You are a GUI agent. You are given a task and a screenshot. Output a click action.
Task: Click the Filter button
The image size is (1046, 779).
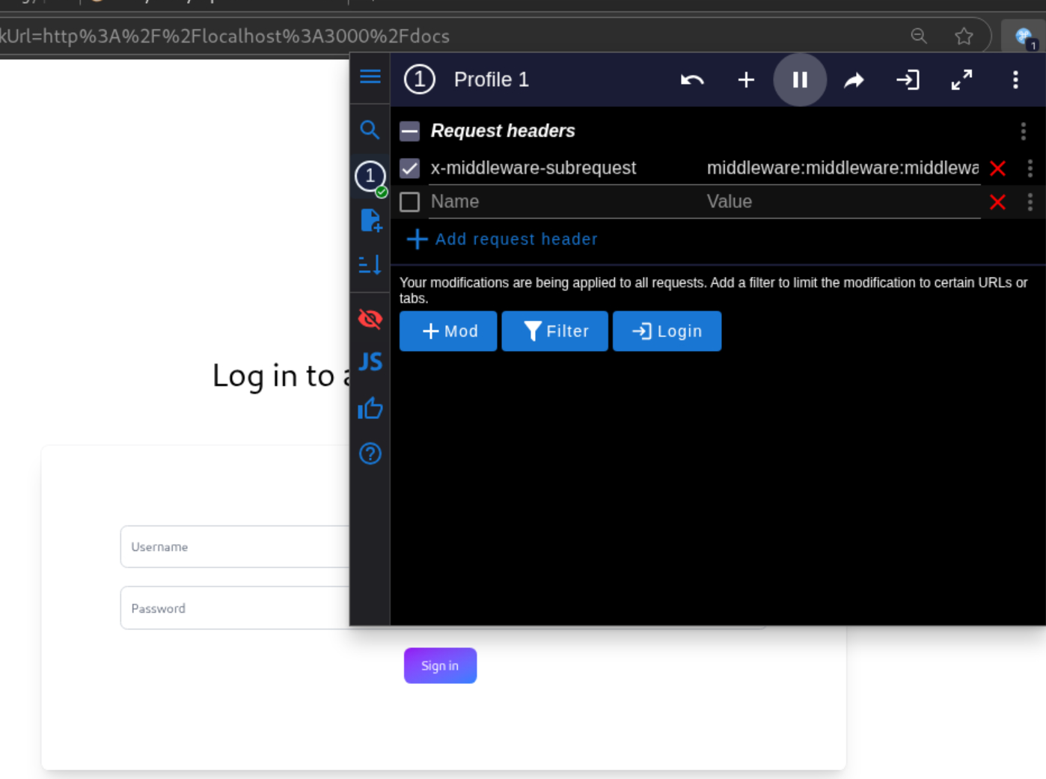pyautogui.click(x=554, y=332)
